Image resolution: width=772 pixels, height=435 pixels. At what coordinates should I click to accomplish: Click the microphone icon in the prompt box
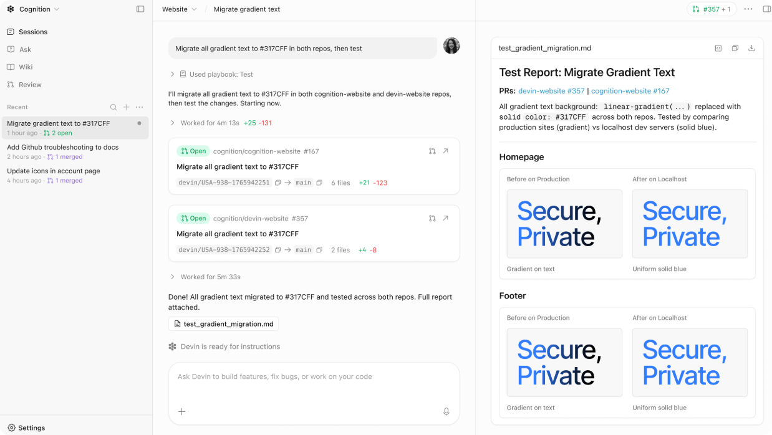pyautogui.click(x=446, y=411)
